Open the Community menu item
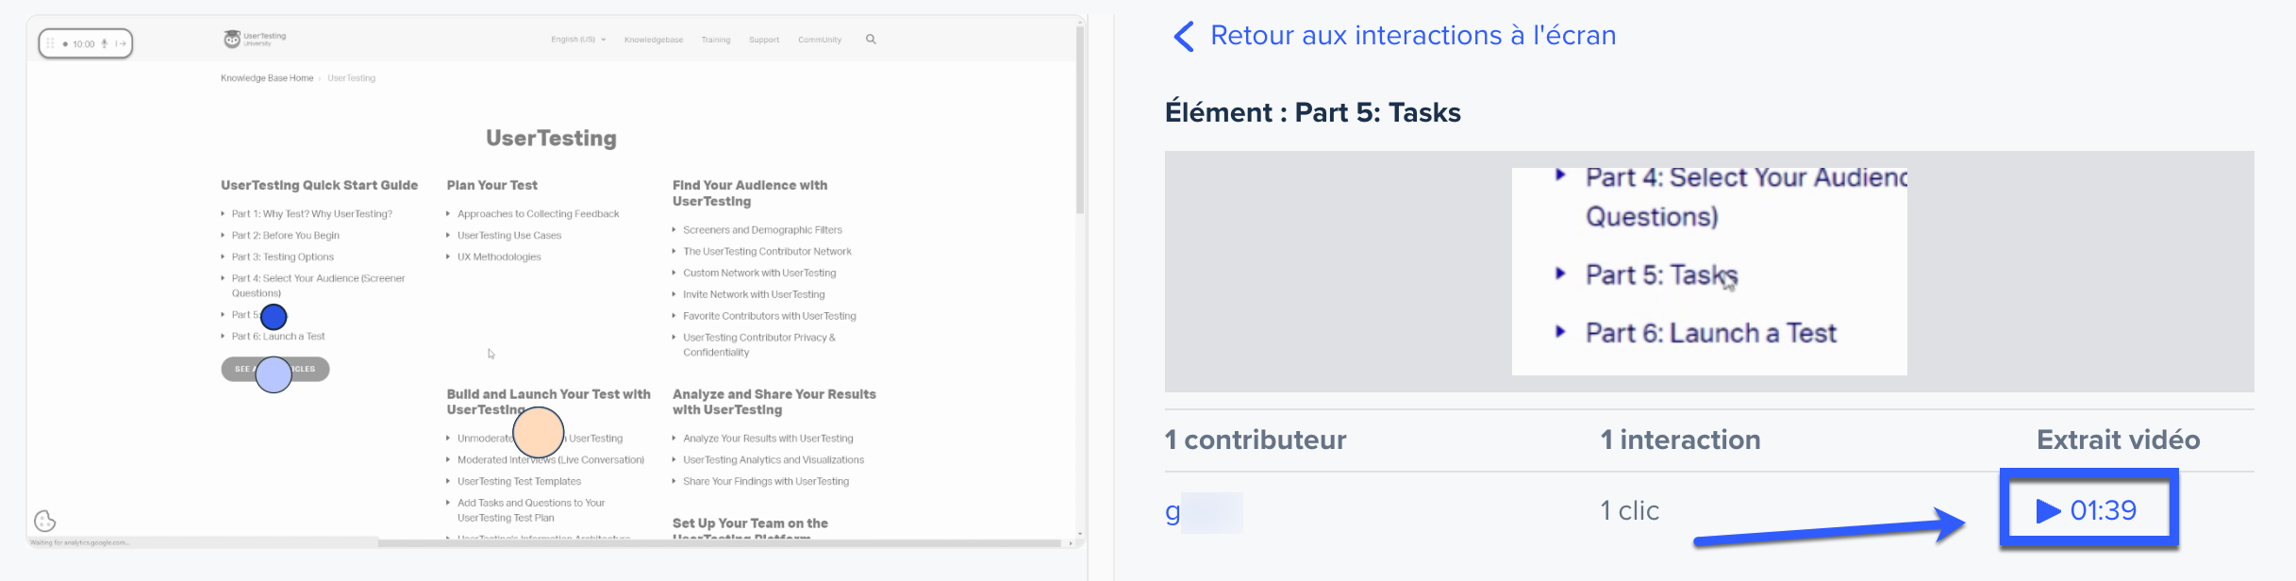2296x581 pixels. 820,40
